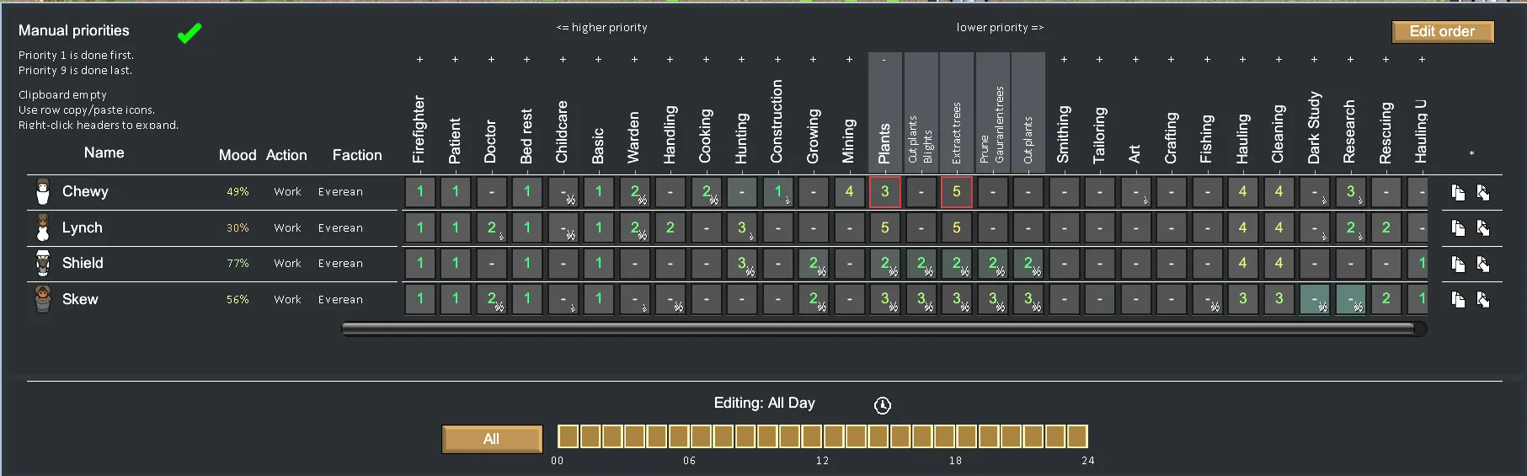The height and width of the screenshot is (476, 1527).
Task: Sort colonists by the Mood header
Action: coord(237,155)
